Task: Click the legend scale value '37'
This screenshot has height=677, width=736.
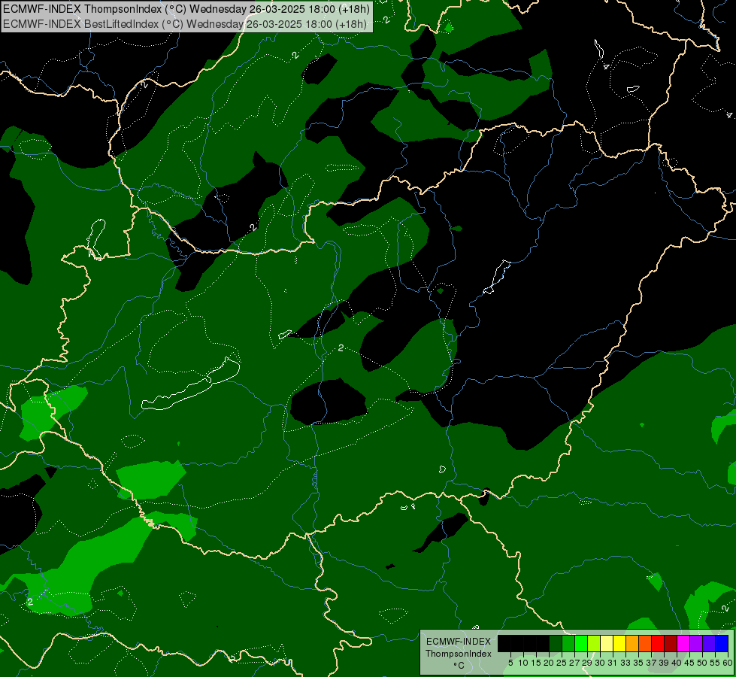Action: [x=651, y=663]
